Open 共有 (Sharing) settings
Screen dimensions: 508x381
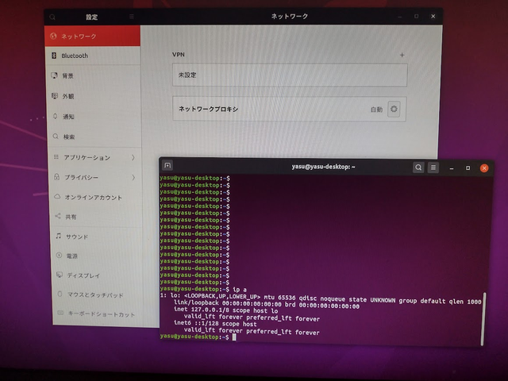[x=97, y=217]
